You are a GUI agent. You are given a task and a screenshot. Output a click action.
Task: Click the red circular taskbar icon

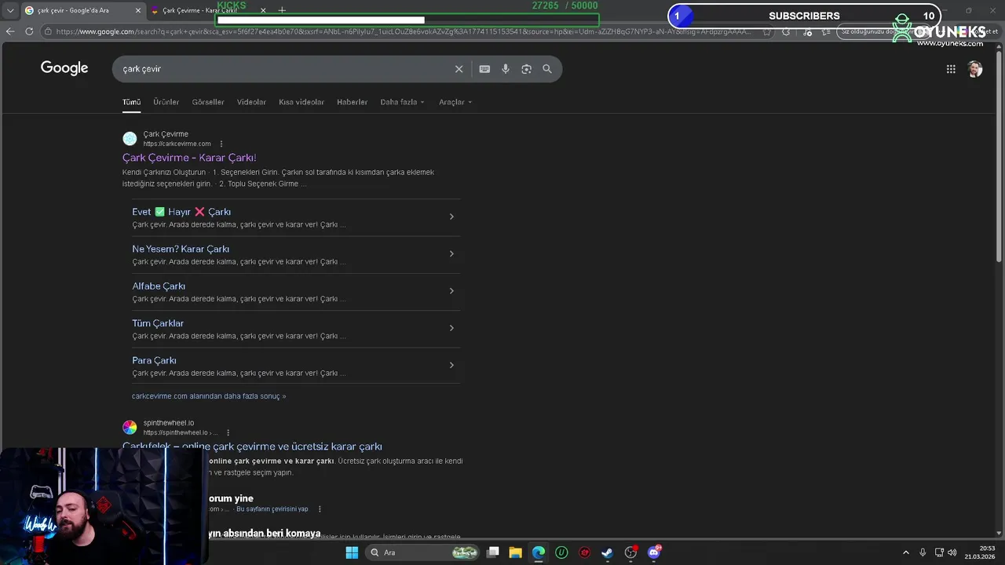[584, 552]
